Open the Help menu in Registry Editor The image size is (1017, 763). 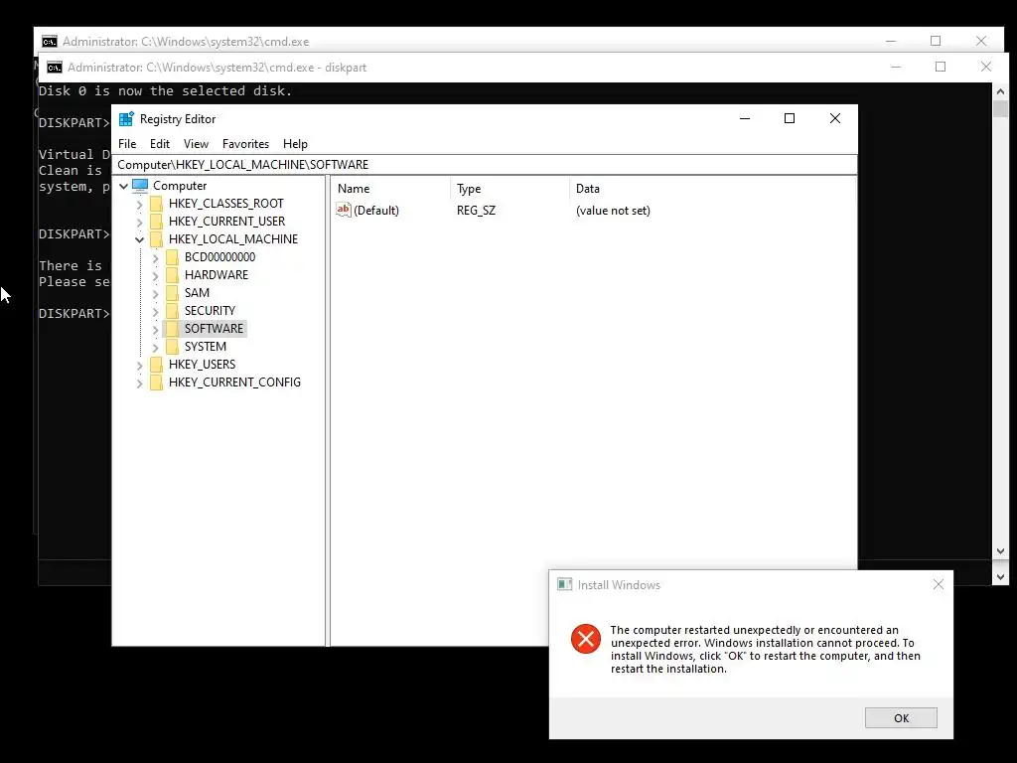click(295, 144)
